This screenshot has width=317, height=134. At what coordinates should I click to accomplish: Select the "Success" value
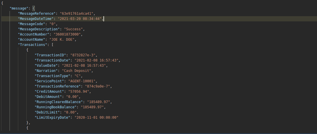73,29
